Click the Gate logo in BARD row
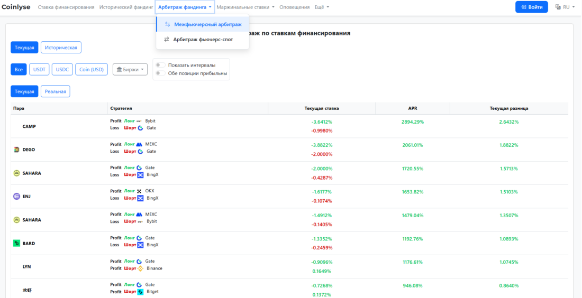Screen dimensions: 582x298 [x=140, y=238]
